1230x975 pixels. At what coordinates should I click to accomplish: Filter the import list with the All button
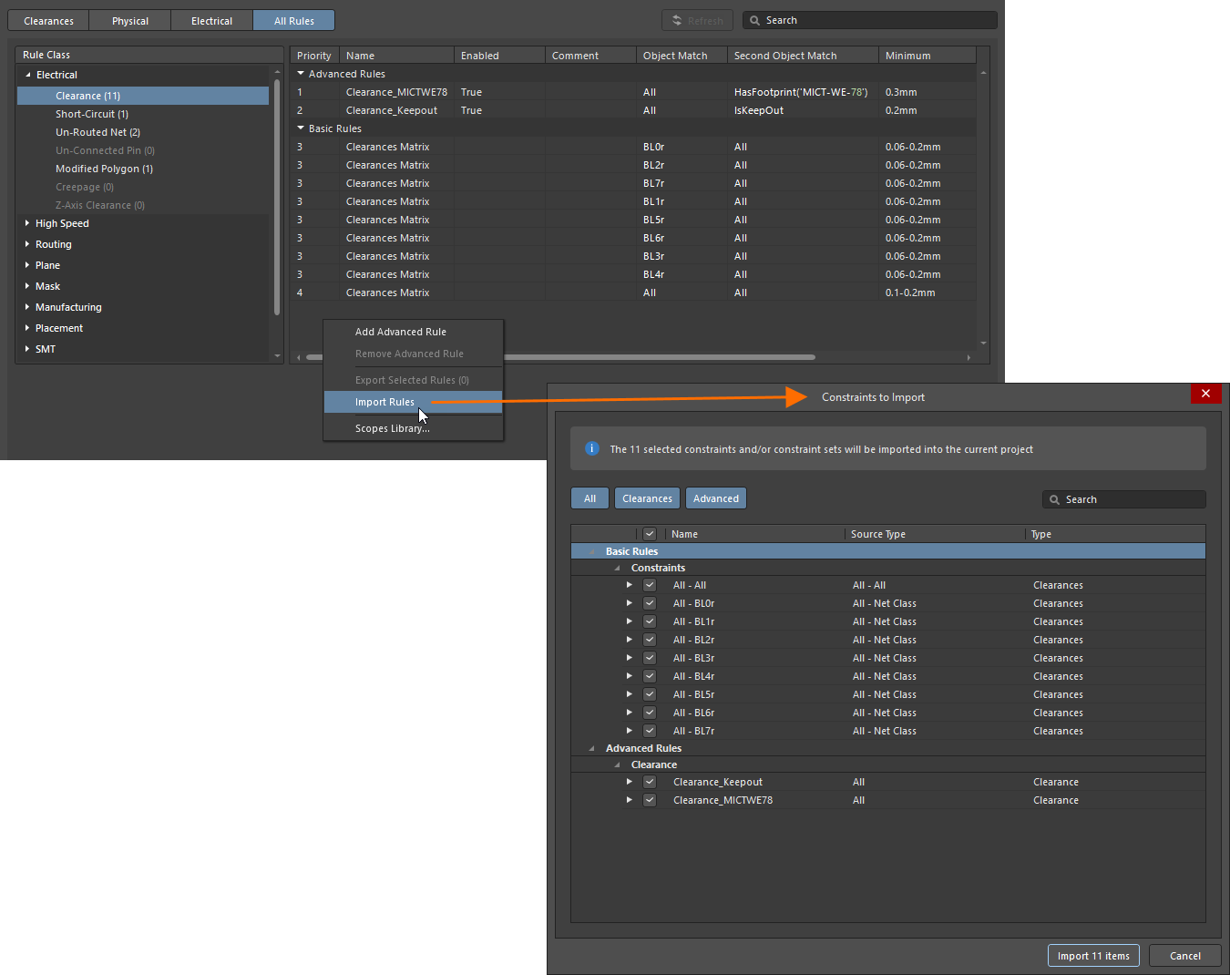pos(590,498)
